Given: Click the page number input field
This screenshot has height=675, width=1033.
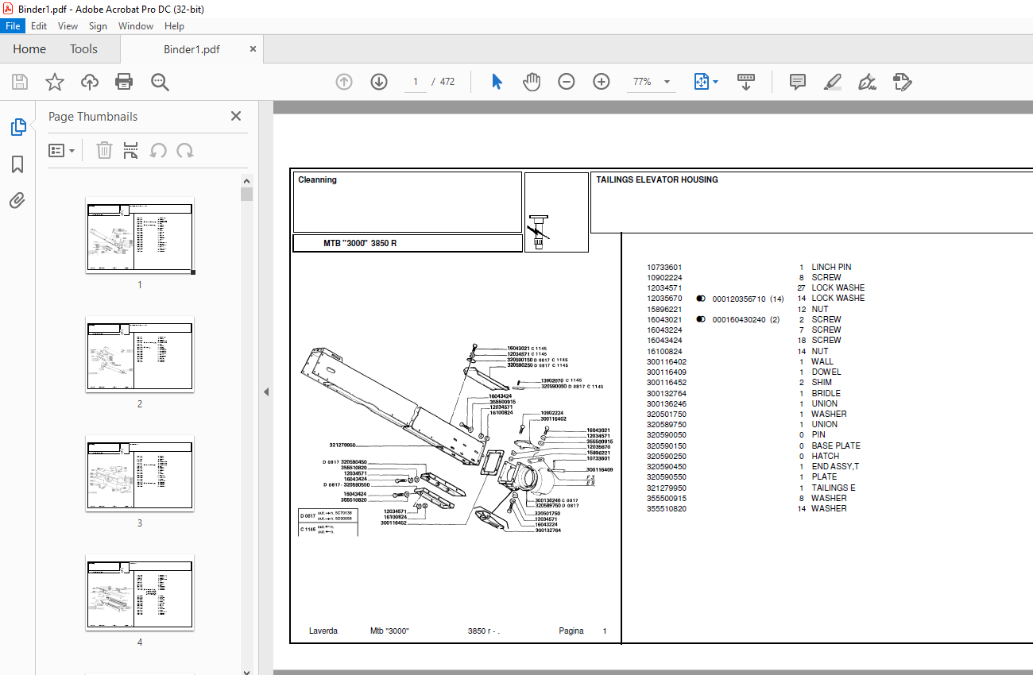Looking at the screenshot, I should [x=415, y=82].
